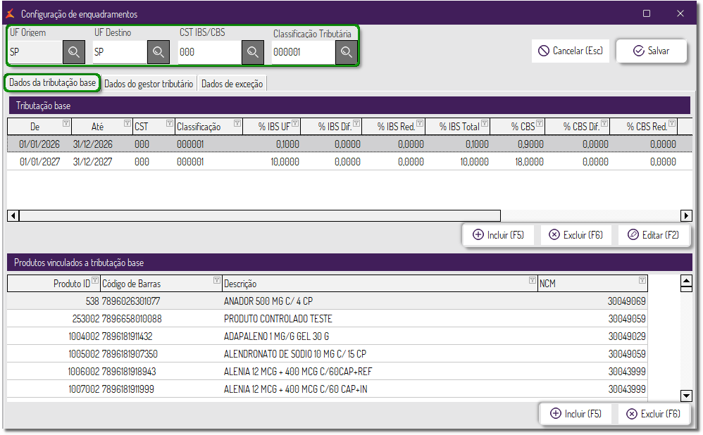703x435 pixels.
Task: Select product PRODUTO CONTROLADO TESTE
Action: 328,319
